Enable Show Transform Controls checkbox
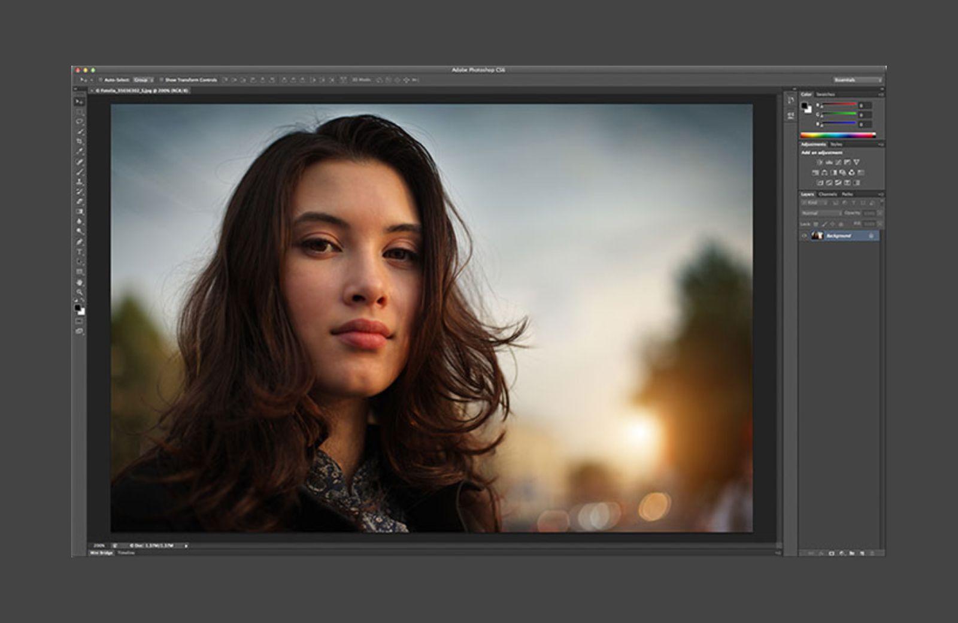The width and height of the screenshot is (958, 623). [161, 80]
